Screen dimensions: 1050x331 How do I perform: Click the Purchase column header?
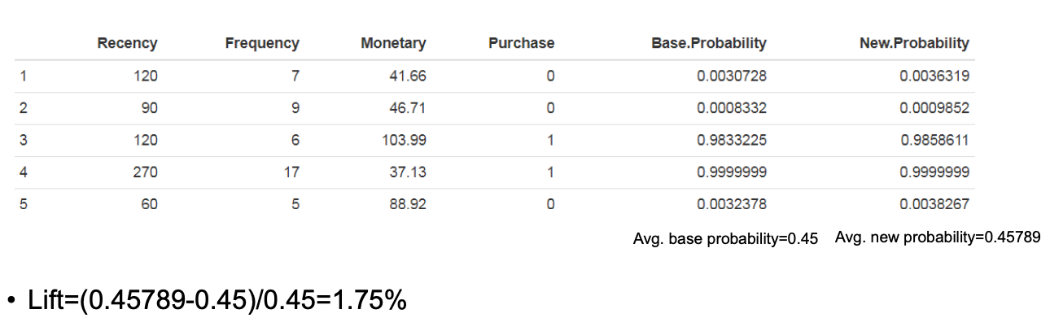tap(521, 43)
